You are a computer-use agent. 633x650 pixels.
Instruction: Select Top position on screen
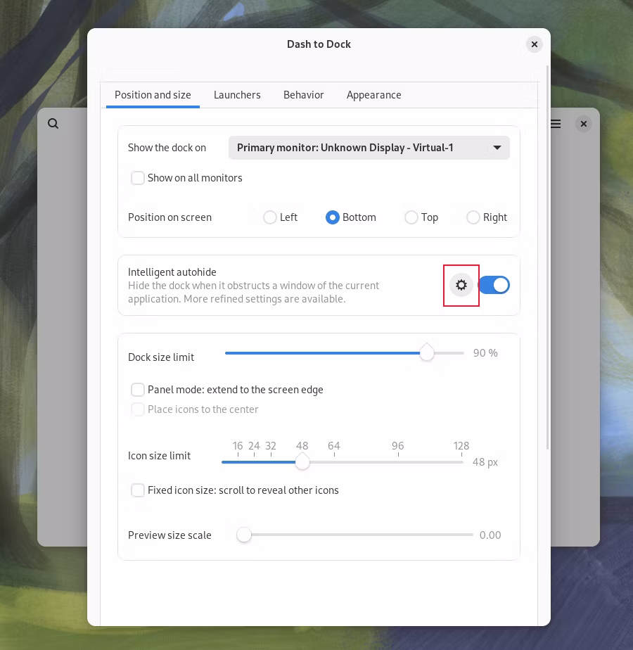(x=411, y=217)
